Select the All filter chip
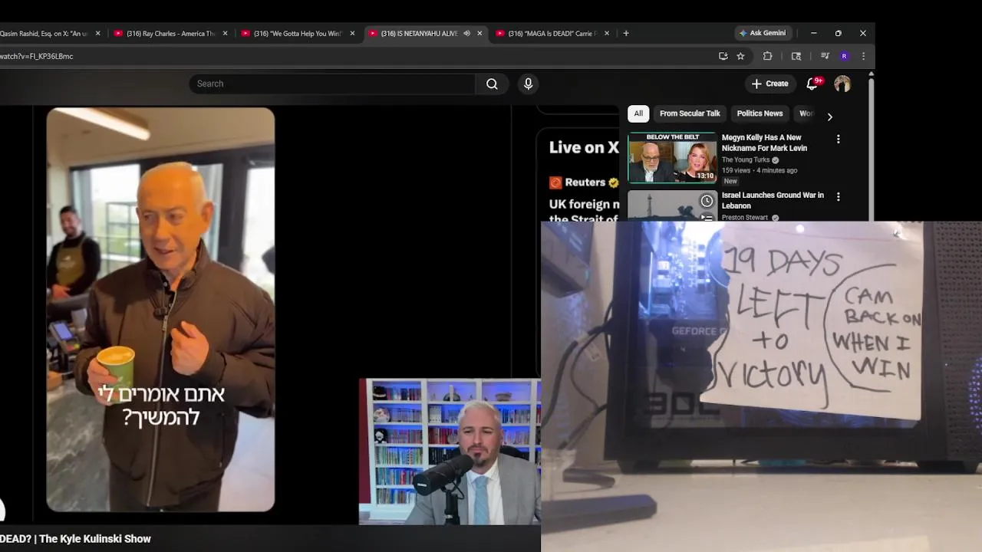Image resolution: width=982 pixels, height=552 pixels. [x=638, y=113]
